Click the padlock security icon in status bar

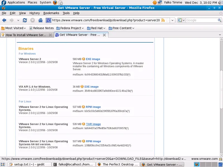point(220,159)
